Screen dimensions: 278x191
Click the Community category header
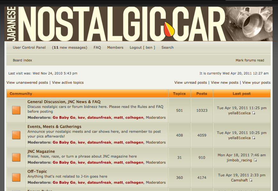coord(21,94)
